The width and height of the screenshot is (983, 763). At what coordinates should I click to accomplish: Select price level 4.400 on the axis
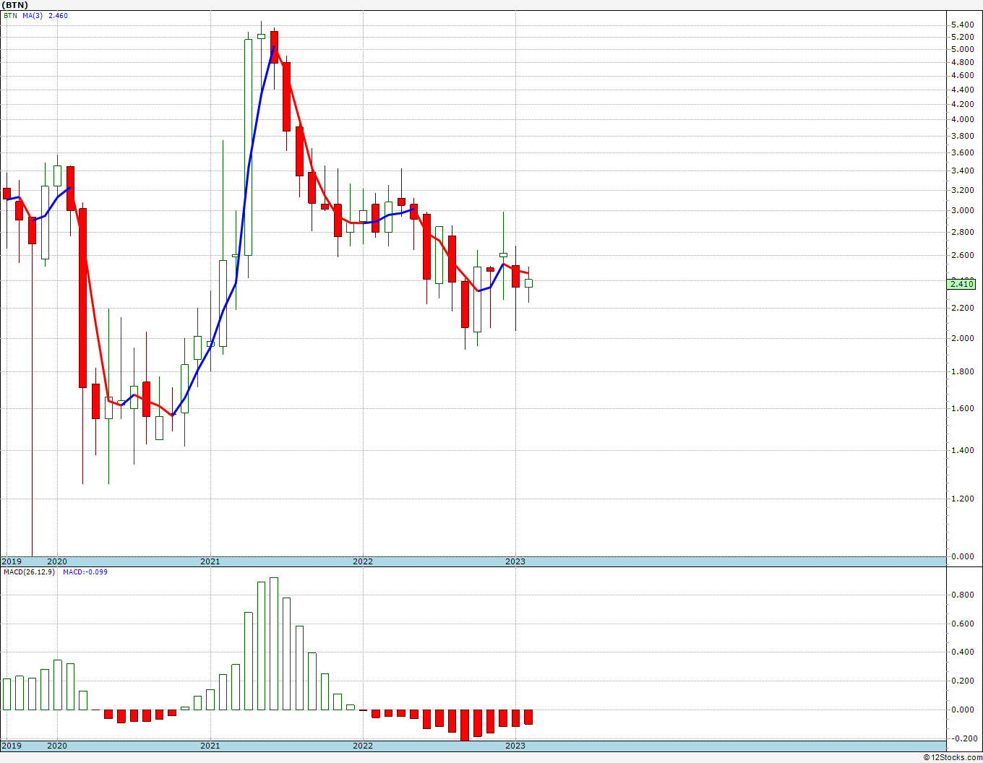[x=962, y=90]
